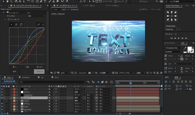Screen dimensions: 195x115
Task: Click the center anchor point icon
Action: pyautogui.click(x=172, y=16)
